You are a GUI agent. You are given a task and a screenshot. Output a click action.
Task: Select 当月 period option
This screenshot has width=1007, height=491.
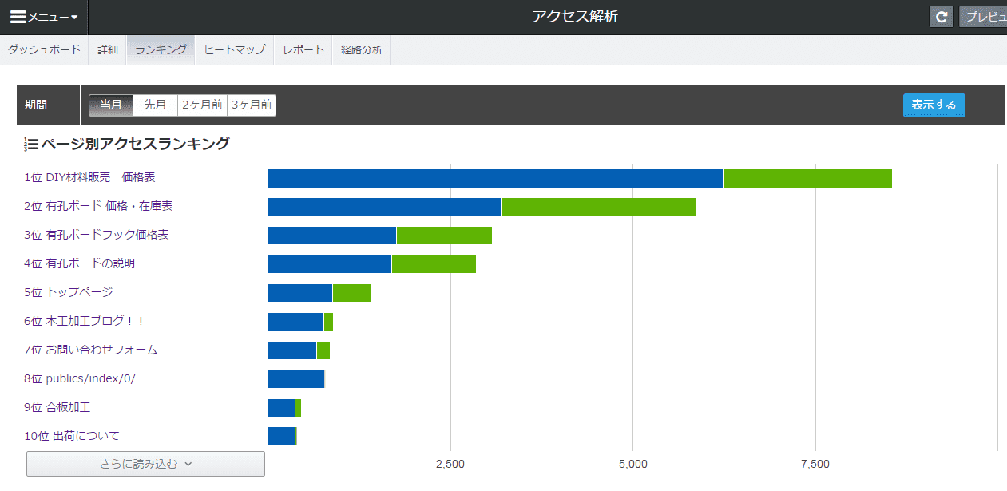(111, 105)
